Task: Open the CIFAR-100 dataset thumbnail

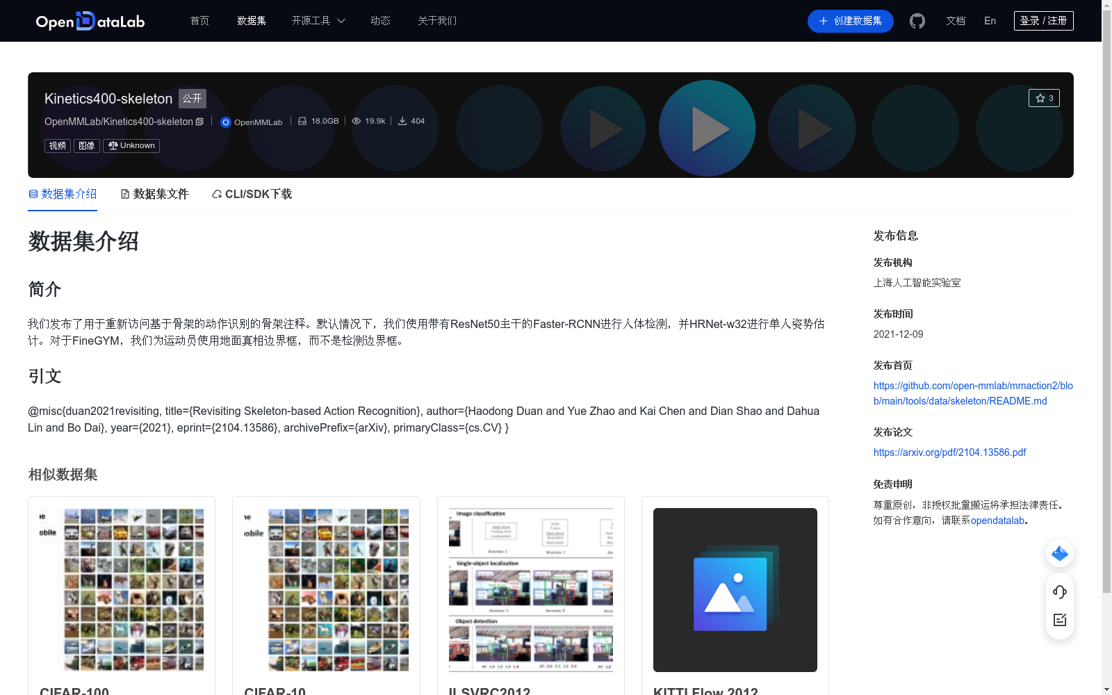Action: pos(122,590)
